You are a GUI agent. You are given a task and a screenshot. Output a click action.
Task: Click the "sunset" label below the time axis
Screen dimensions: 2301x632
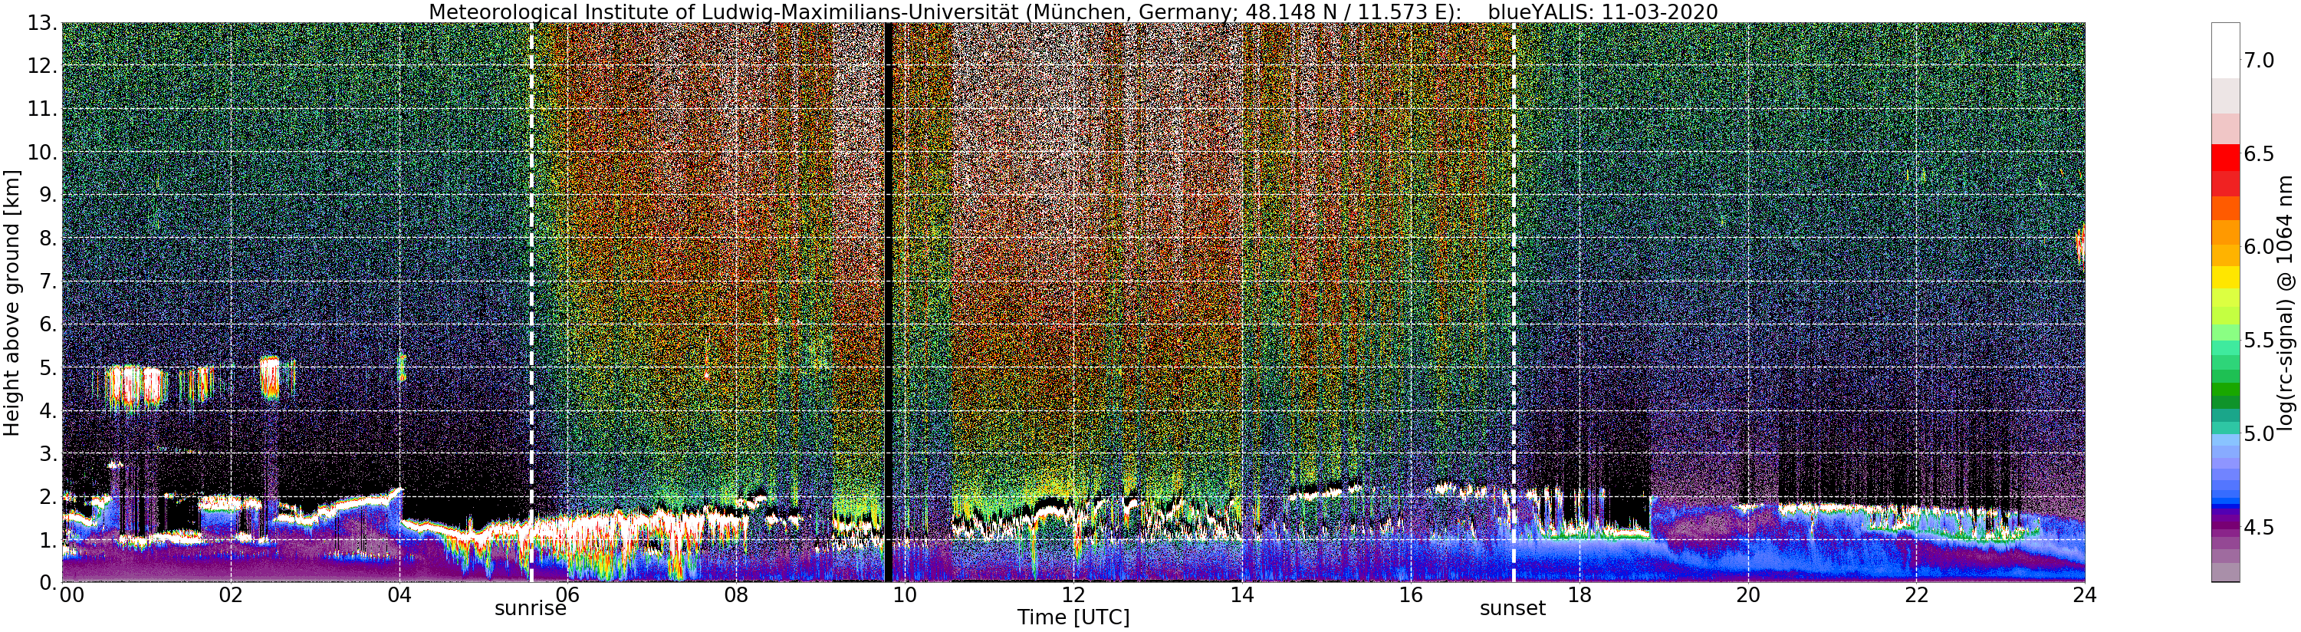tap(1512, 609)
